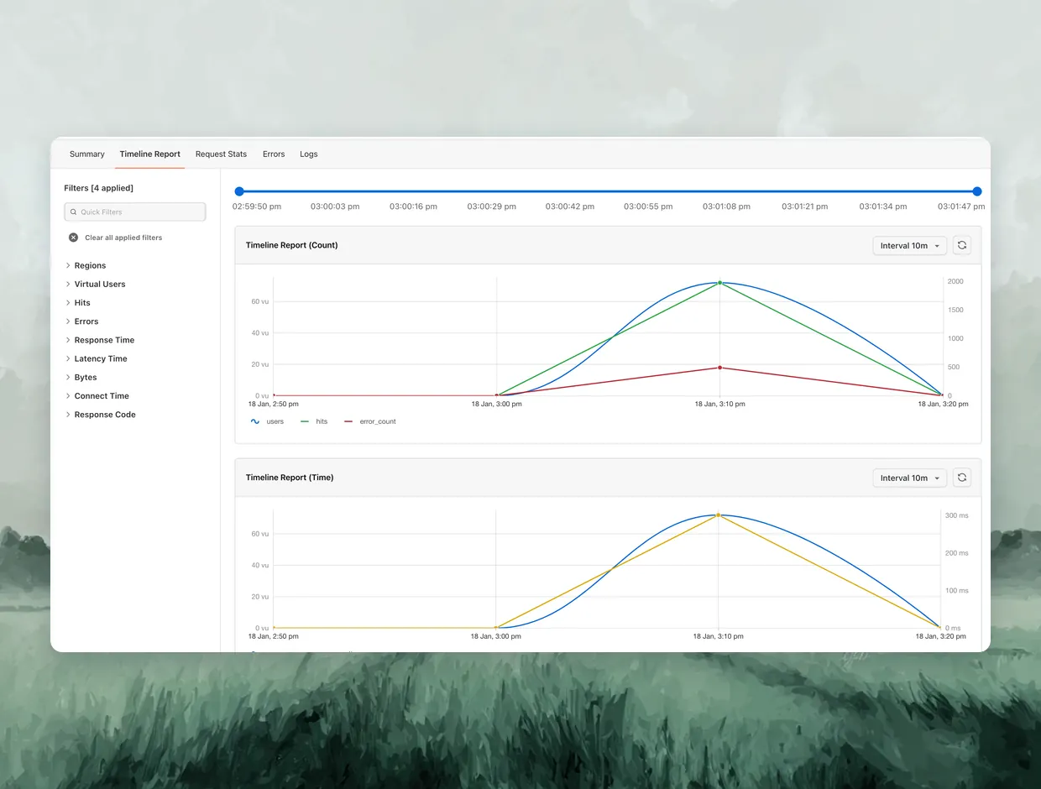Expand the Latency Time filter

(97, 358)
